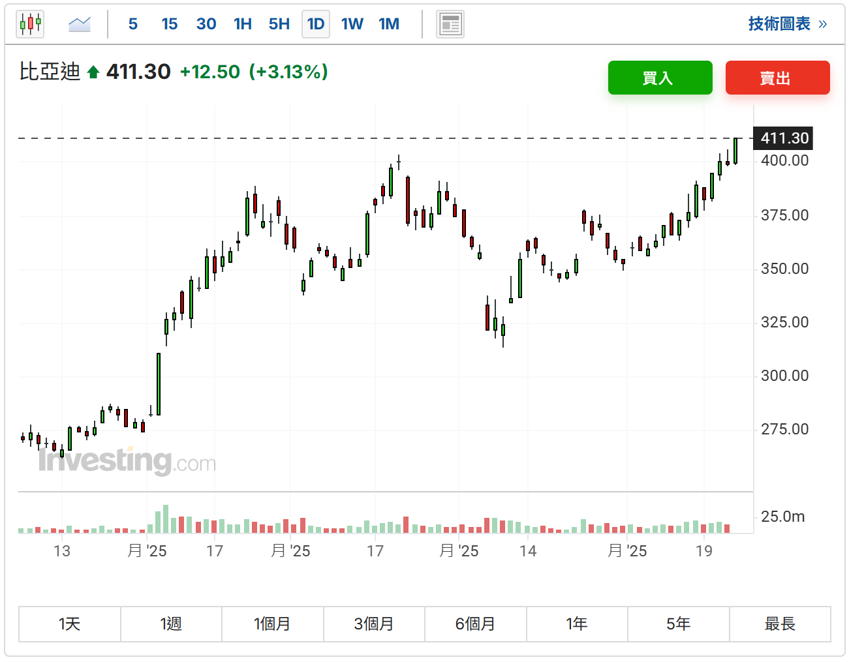Click the 325.00 axis label
849x662 pixels.
pos(784,322)
